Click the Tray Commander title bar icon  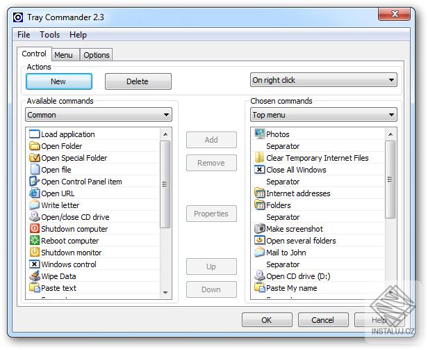pyautogui.click(x=18, y=17)
